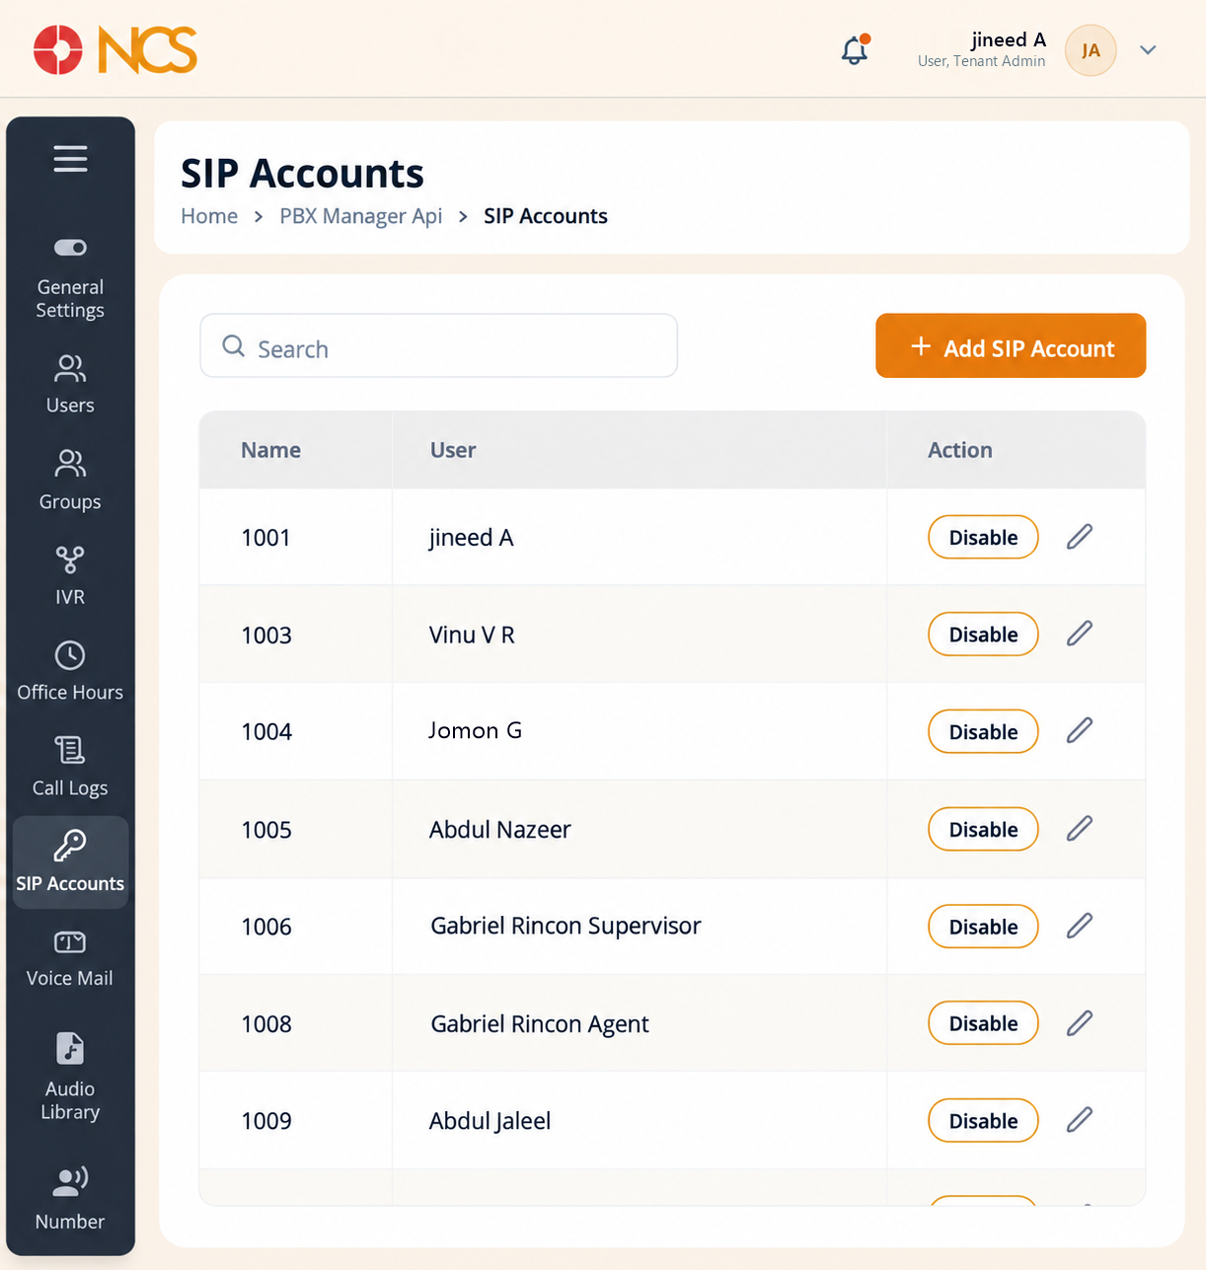The height and width of the screenshot is (1270, 1206).
Task: Edit SIP account 1004 pencil
Action: point(1080,730)
